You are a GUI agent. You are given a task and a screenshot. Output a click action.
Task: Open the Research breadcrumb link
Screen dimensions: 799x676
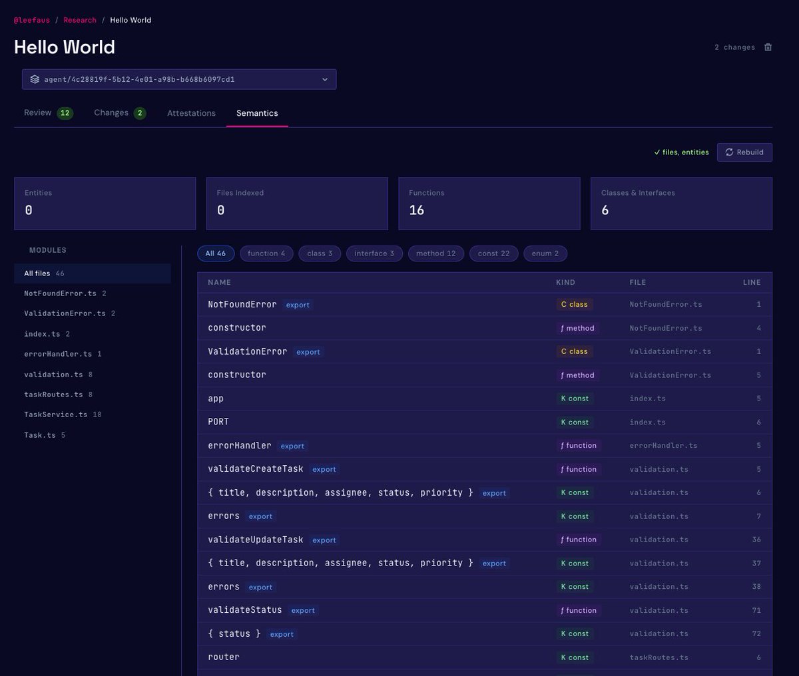coord(80,20)
